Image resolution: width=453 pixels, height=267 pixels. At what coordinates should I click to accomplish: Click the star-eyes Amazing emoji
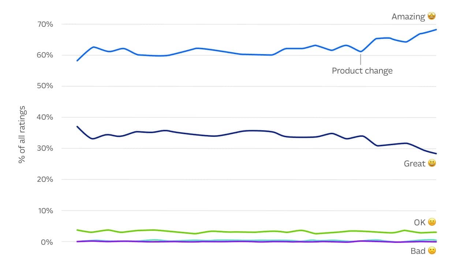tap(432, 16)
